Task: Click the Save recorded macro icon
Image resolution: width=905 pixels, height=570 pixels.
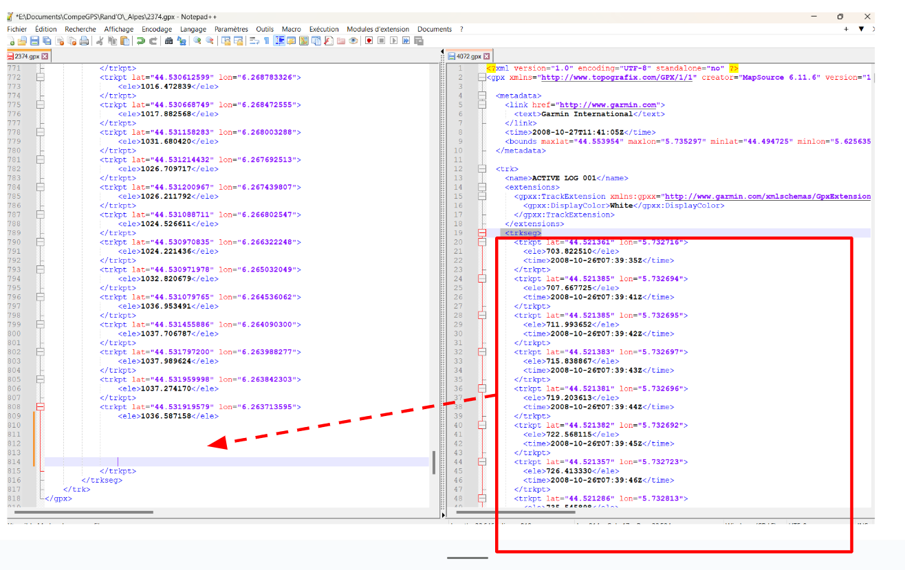Action: click(x=417, y=41)
